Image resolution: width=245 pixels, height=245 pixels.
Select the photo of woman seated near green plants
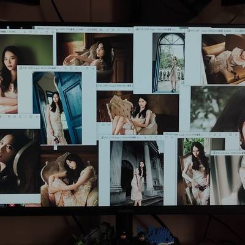click(x=194, y=171)
